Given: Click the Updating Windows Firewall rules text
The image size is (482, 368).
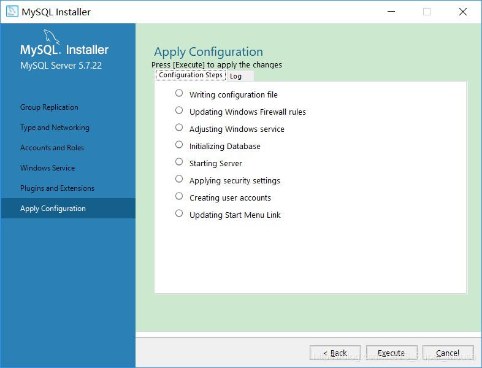Looking at the screenshot, I should pyautogui.click(x=248, y=112).
